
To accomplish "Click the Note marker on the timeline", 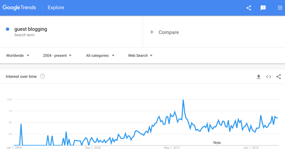I will [x=217, y=143].
